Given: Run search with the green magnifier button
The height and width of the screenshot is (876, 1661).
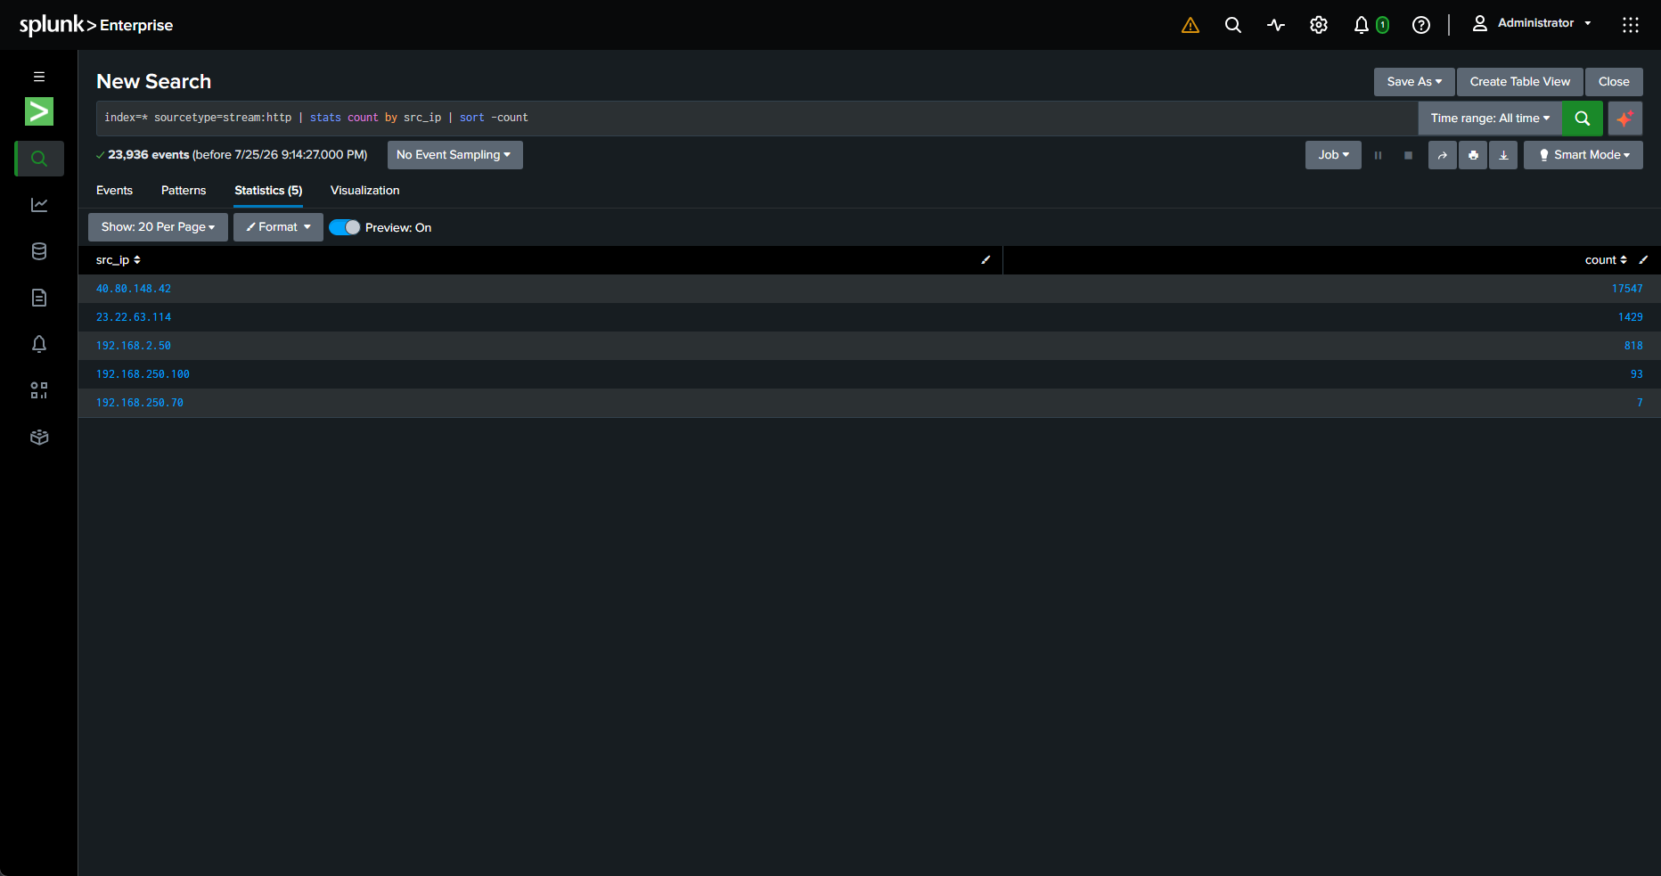Looking at the screenshot, I should (x=1583, y=118).
